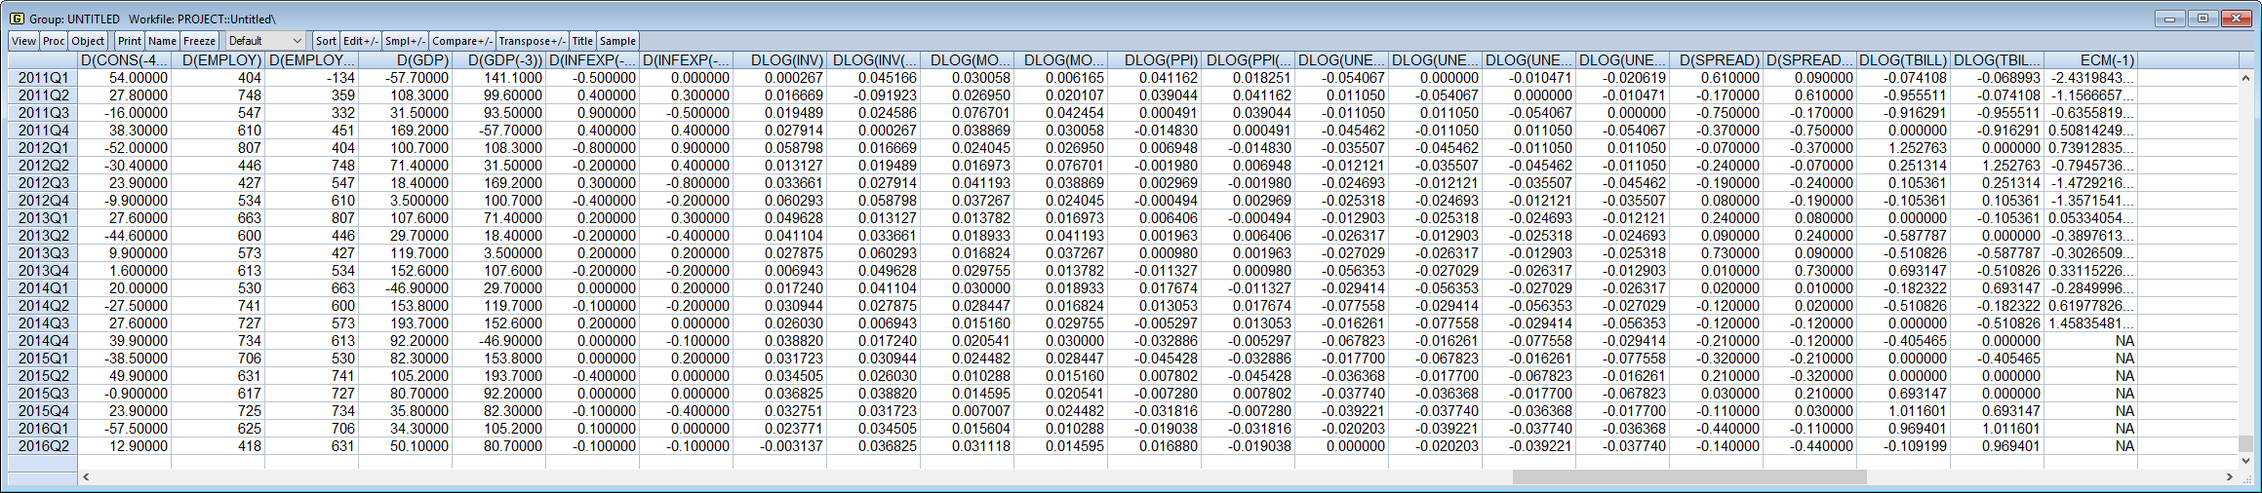Select the D(SPREAD) column header

1717,60
